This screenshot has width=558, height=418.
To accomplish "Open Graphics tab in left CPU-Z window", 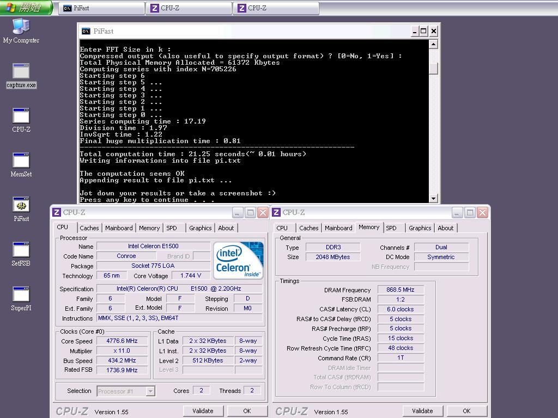I will (x=201, y=228).
